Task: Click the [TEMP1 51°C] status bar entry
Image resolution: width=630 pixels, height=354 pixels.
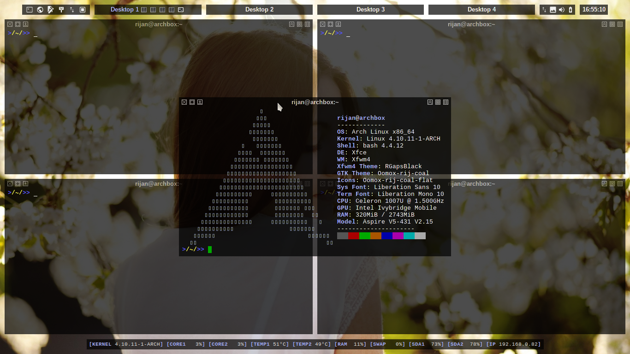Action: point(270,344)
